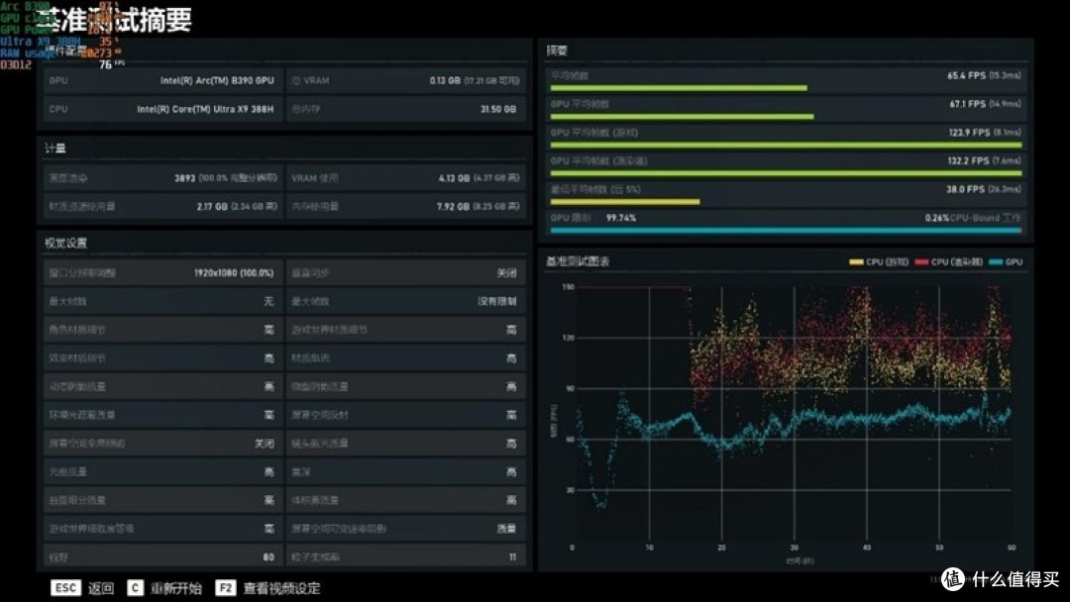Click the 景深 row's 高 value

coord(511,471)
